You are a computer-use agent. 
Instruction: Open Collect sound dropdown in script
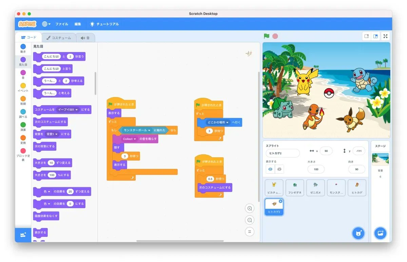[x=130, y=139]
